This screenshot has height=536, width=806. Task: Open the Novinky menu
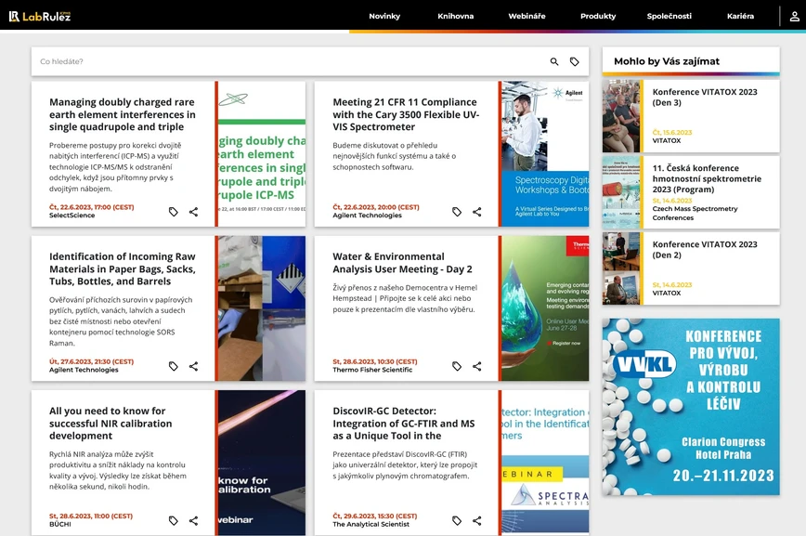point(384,16)
